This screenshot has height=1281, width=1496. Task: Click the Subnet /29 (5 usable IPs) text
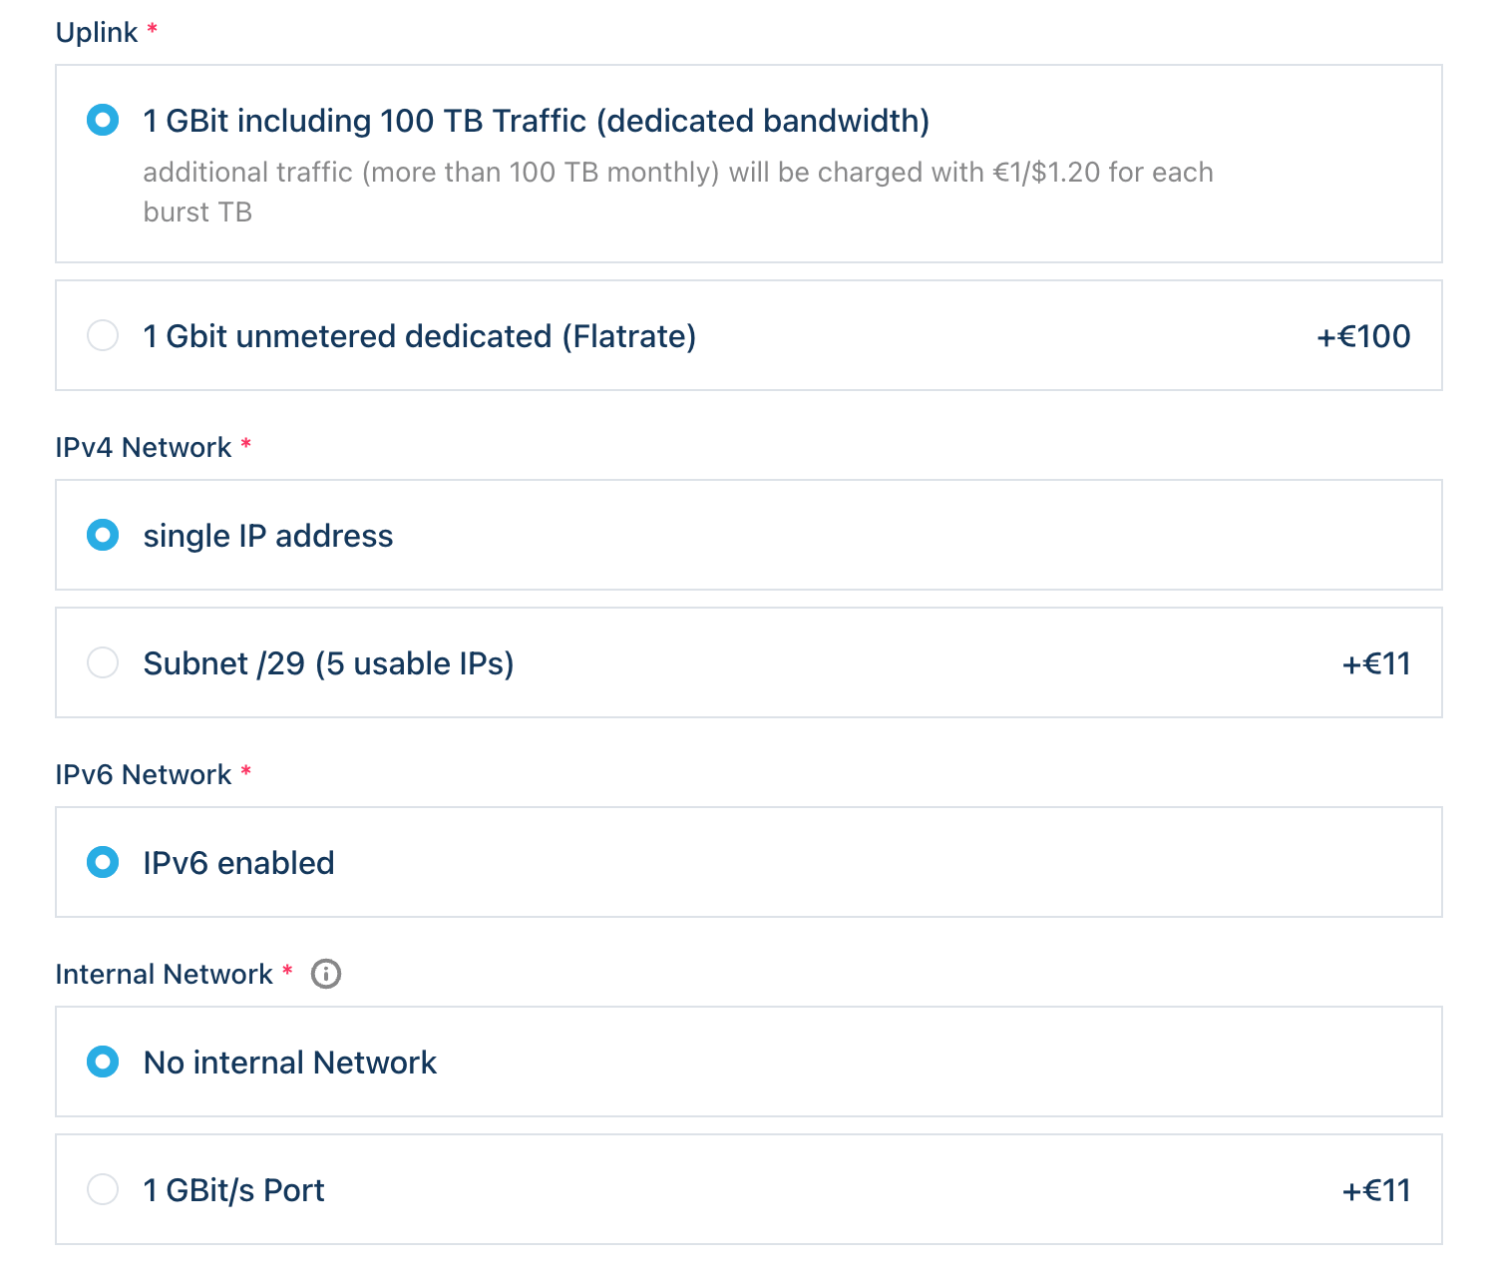tap(328, 663)
